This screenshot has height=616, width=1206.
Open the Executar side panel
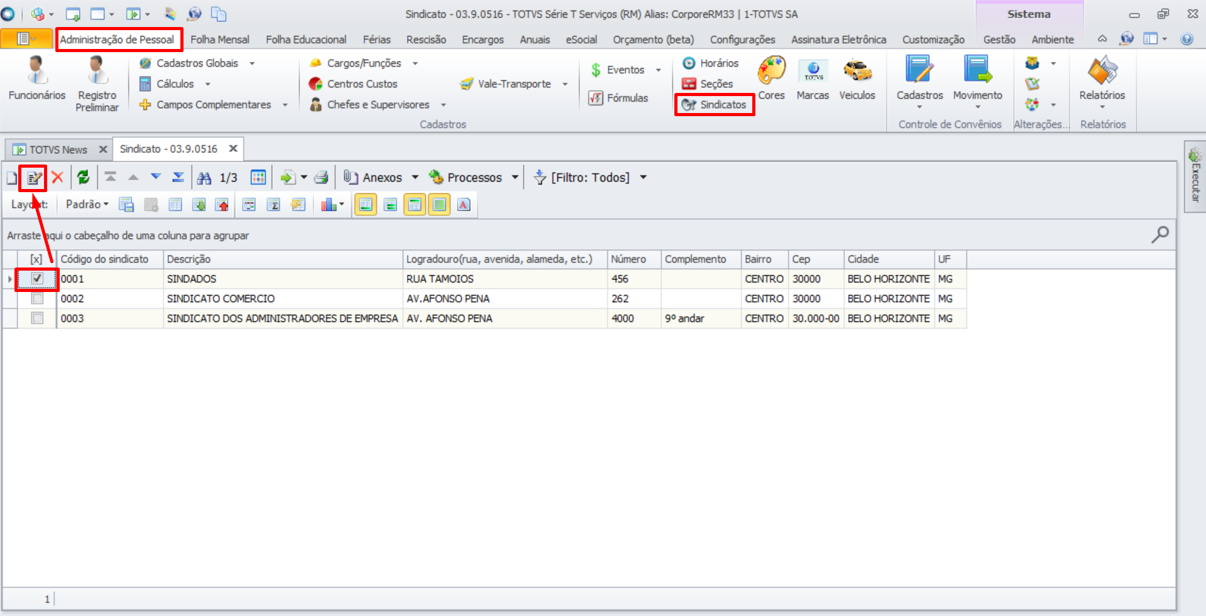pos(1195,176)
